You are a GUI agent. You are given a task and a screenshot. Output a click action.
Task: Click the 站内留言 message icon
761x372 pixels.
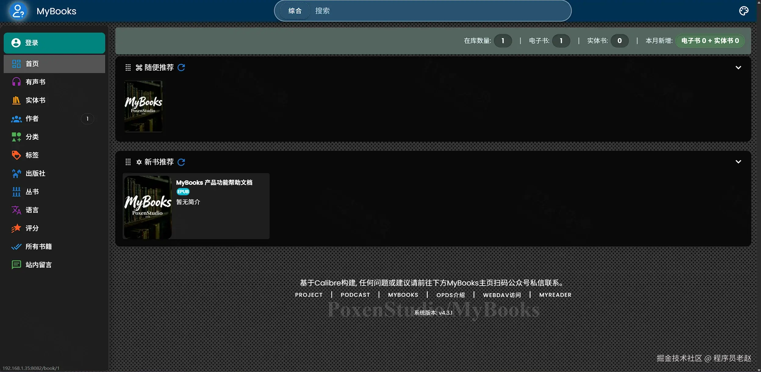point(16,265)
